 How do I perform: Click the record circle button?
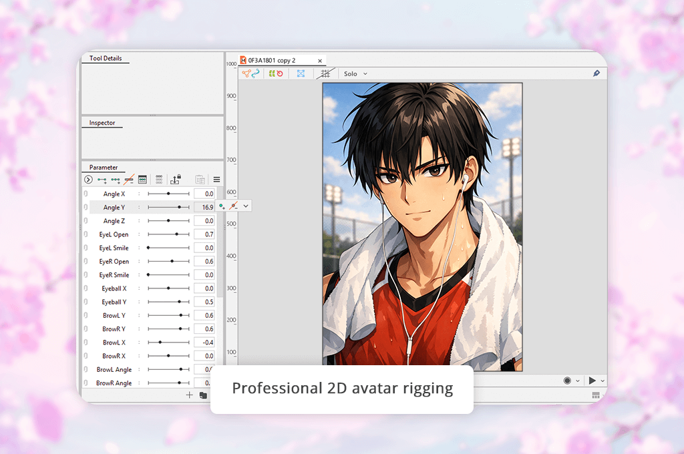(x=567, y=381)
